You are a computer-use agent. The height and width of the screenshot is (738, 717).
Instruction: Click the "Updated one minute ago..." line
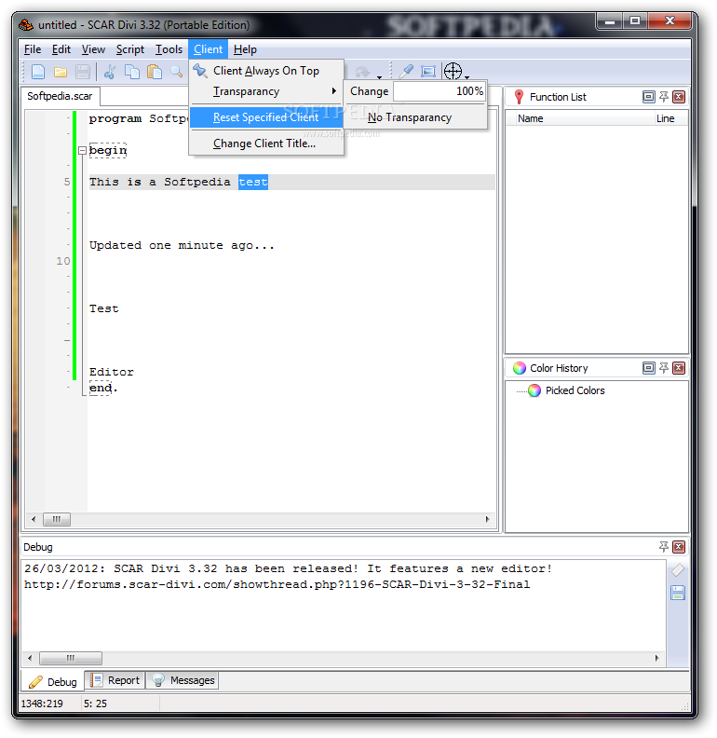[182, 245]
